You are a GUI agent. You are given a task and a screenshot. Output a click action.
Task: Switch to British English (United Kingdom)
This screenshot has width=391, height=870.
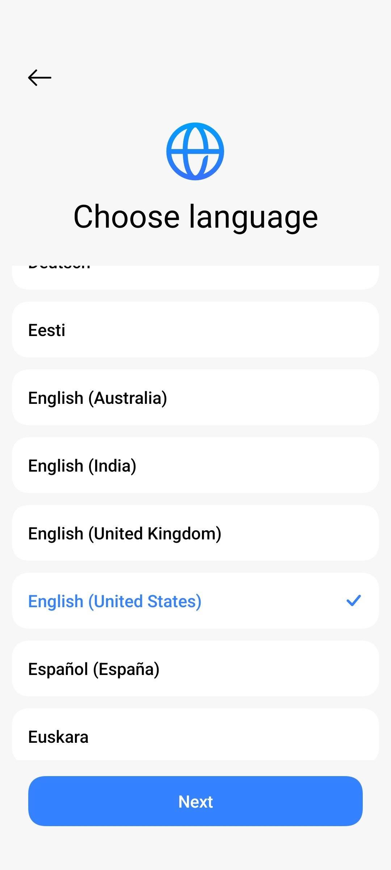pos(195,533)
